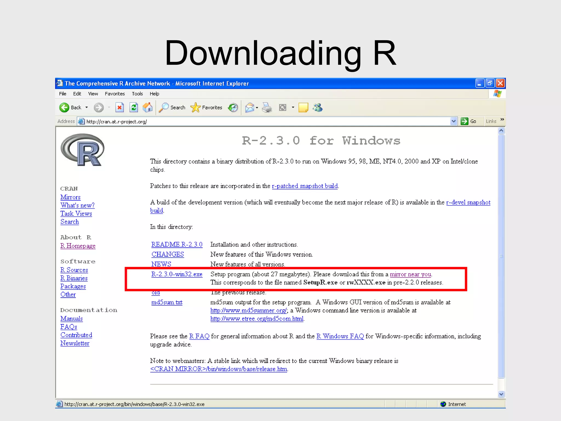Open the CRAN MIRROR release.htm link

tap(219, 369)
